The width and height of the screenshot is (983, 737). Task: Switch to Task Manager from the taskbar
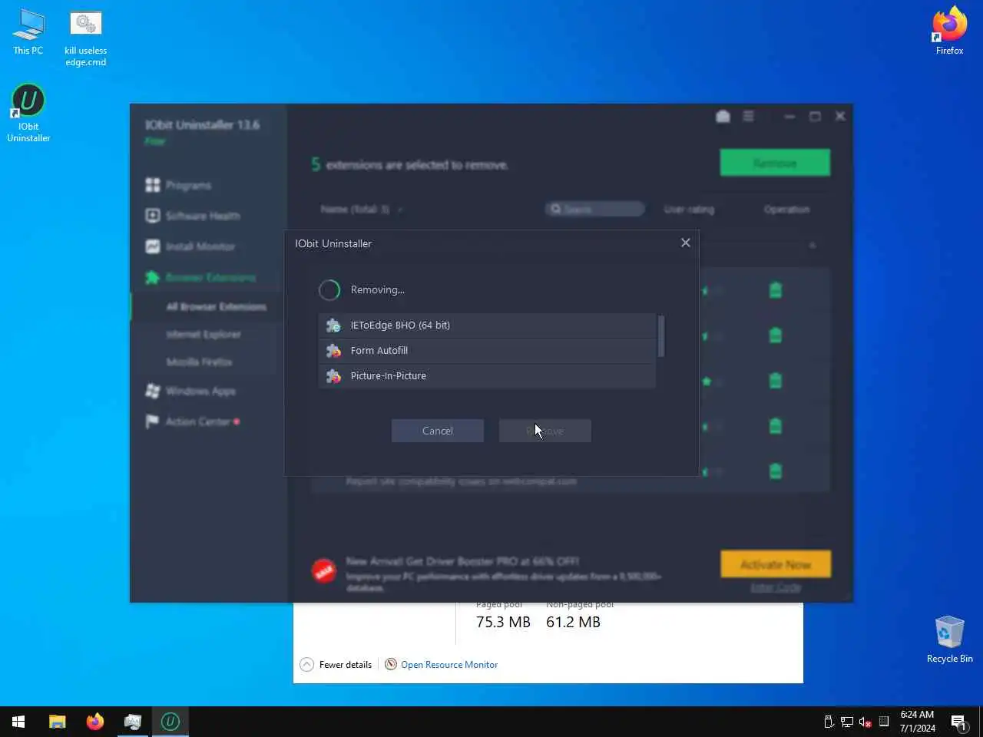(133, 722)
